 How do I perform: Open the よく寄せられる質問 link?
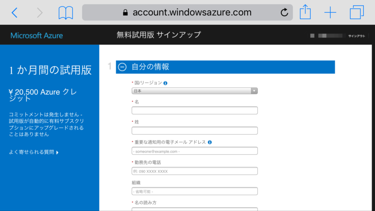click(x=34, y=152)
